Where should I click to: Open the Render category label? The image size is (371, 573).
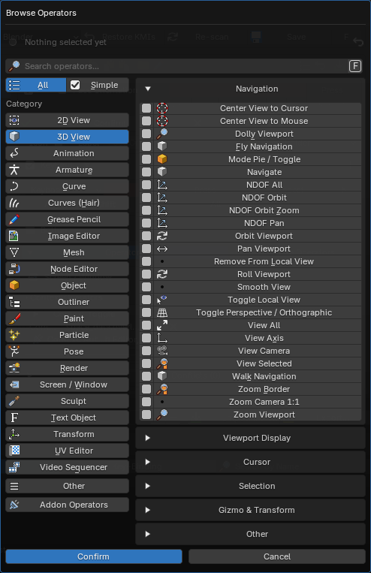click(74, 368)
